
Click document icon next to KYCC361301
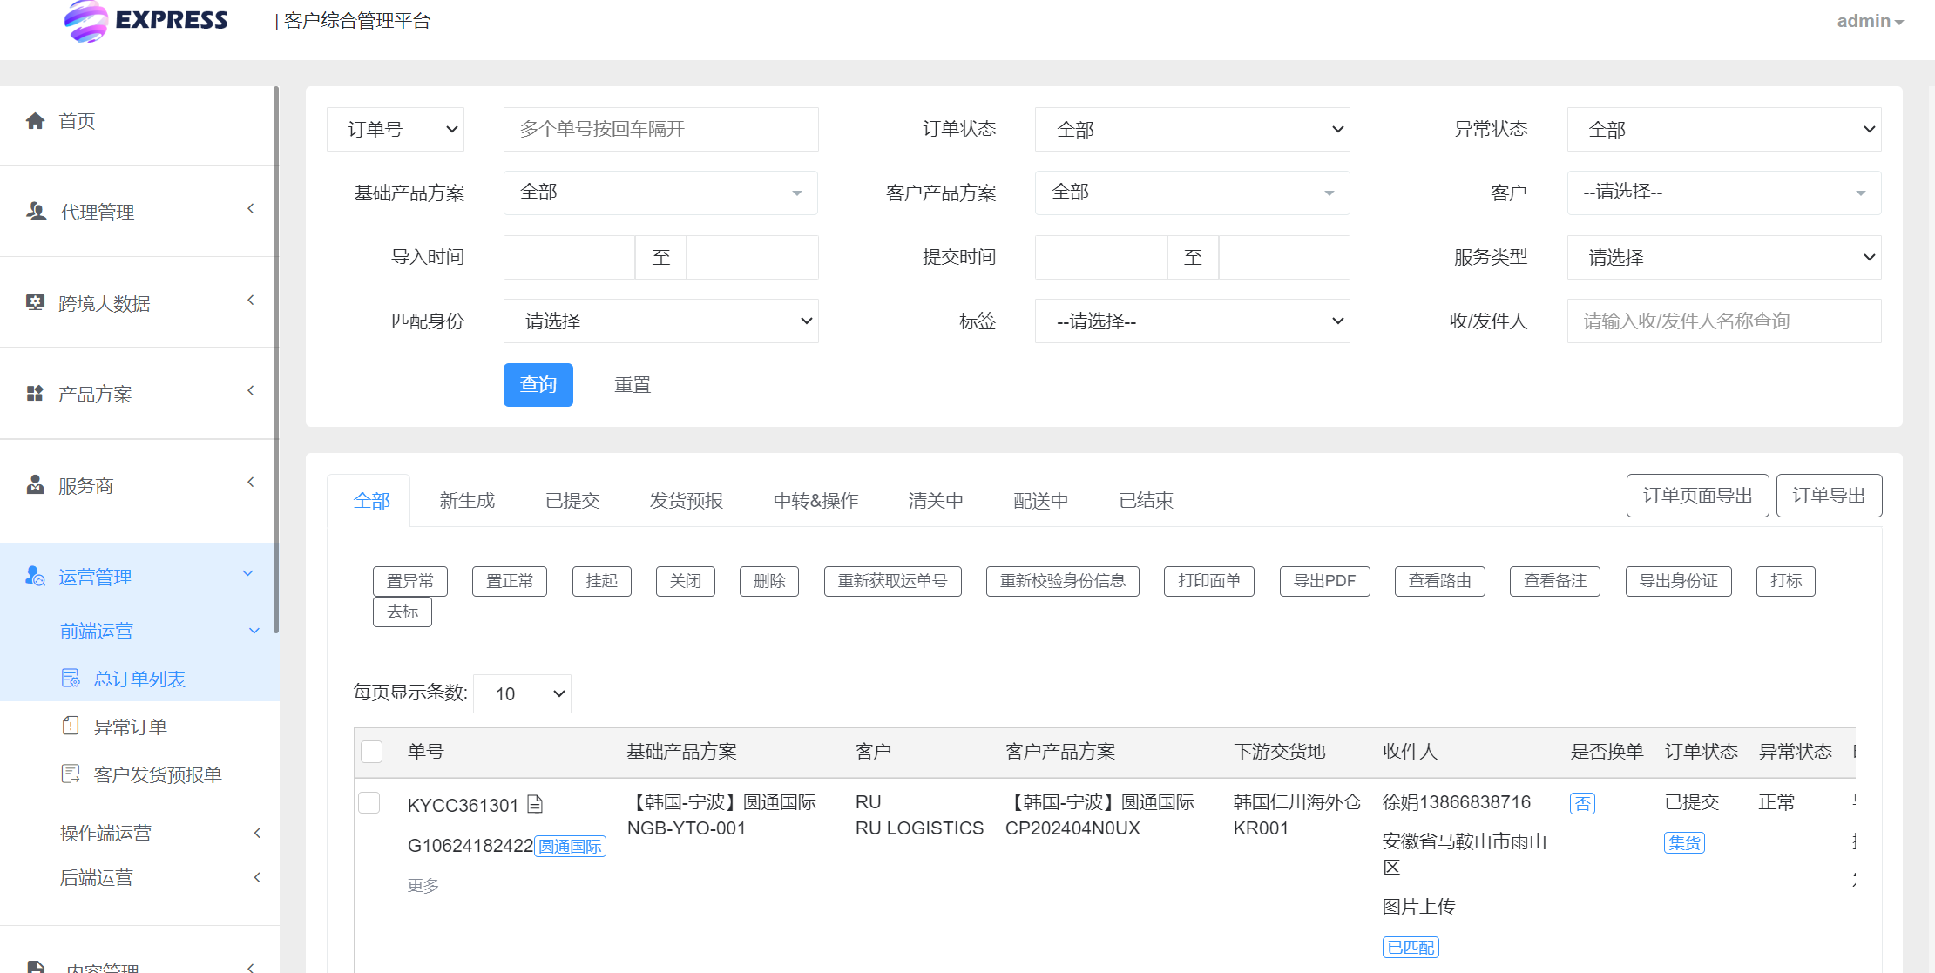click(535, 805)
